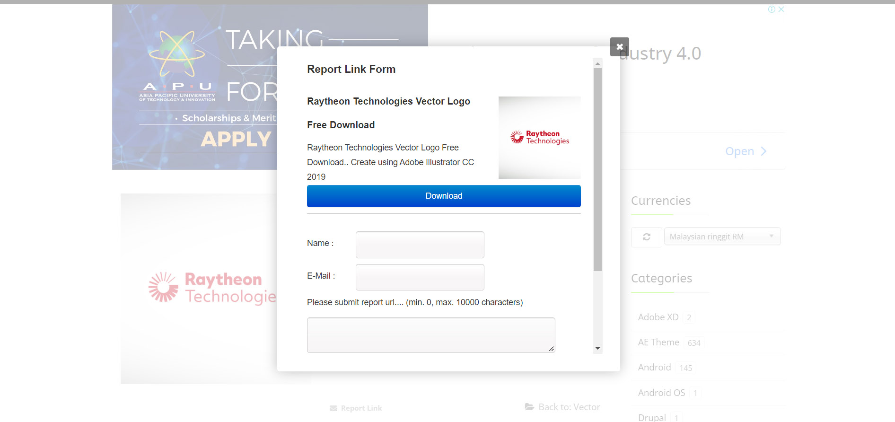Click the 145 count badge
Image resolution: width=895 pixels, height=422 pixels.
click(x=686, y=368)
